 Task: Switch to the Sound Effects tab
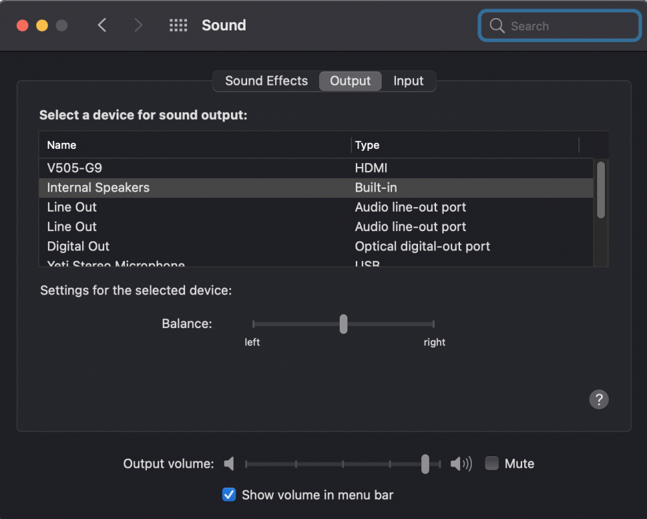click(266, 81)
